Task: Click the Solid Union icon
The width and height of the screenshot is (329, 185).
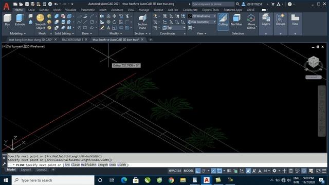Action: tap(57, 16)
